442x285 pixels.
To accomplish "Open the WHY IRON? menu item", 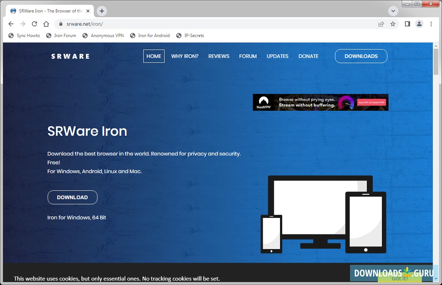I will pyautogui.click(x=185, y=56).
